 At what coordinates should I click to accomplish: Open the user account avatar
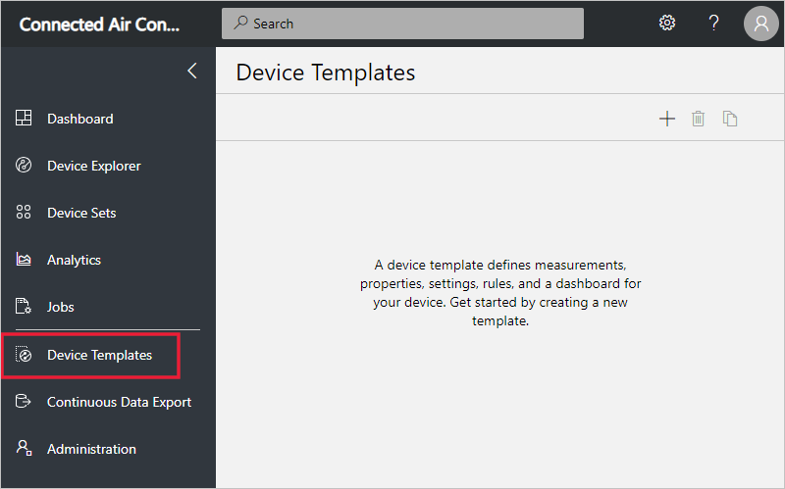(x=761, y=24)
